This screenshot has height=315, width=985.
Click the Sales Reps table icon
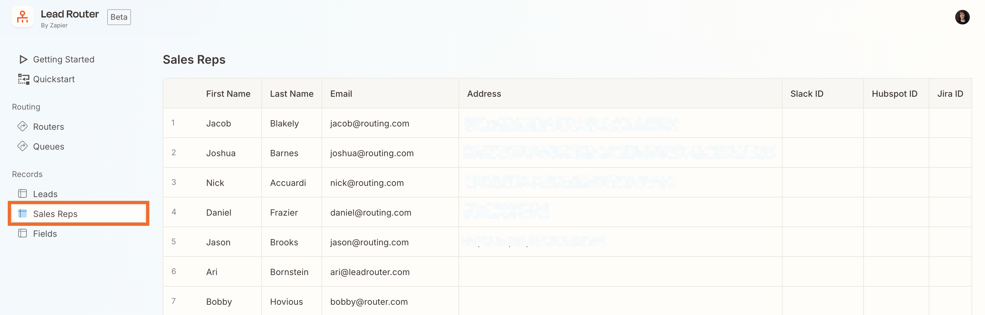click(23, 213)
